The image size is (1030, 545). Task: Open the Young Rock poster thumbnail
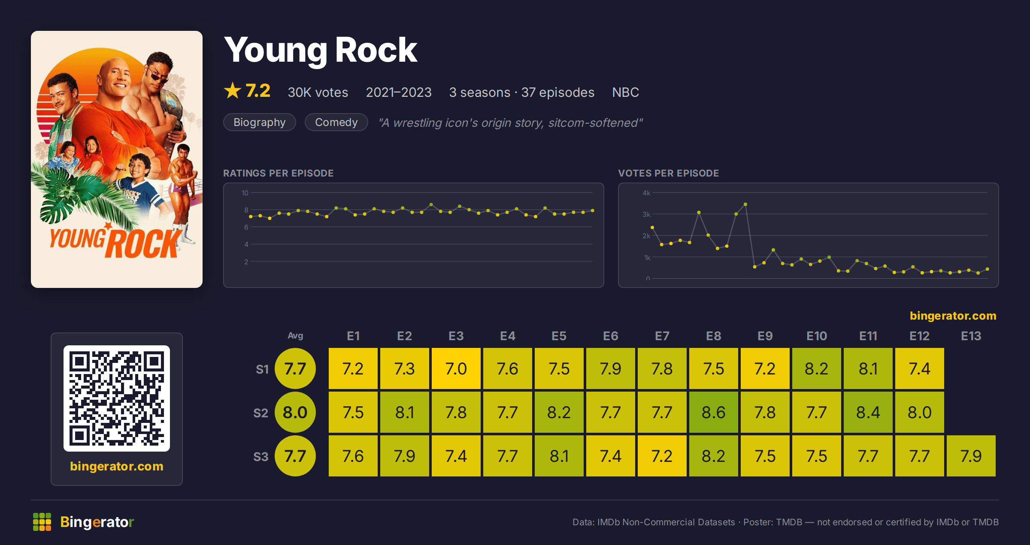(x=117, y=159)
